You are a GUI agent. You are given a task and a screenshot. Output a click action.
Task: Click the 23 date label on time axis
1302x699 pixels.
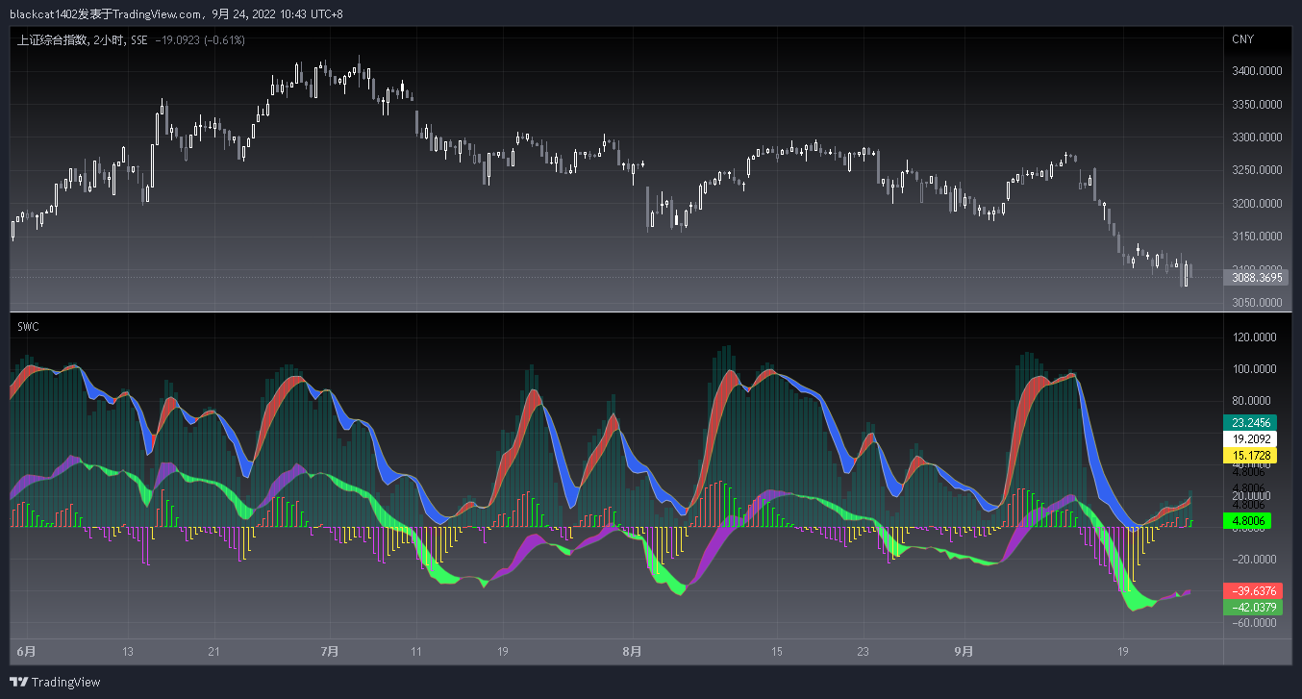pos(864,652)
